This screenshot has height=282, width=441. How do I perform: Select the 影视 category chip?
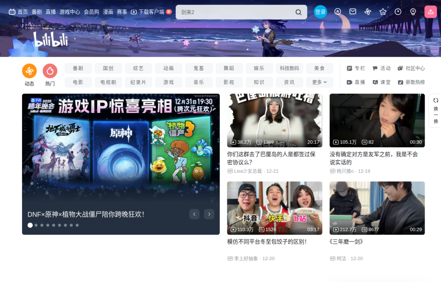(229, 82)
